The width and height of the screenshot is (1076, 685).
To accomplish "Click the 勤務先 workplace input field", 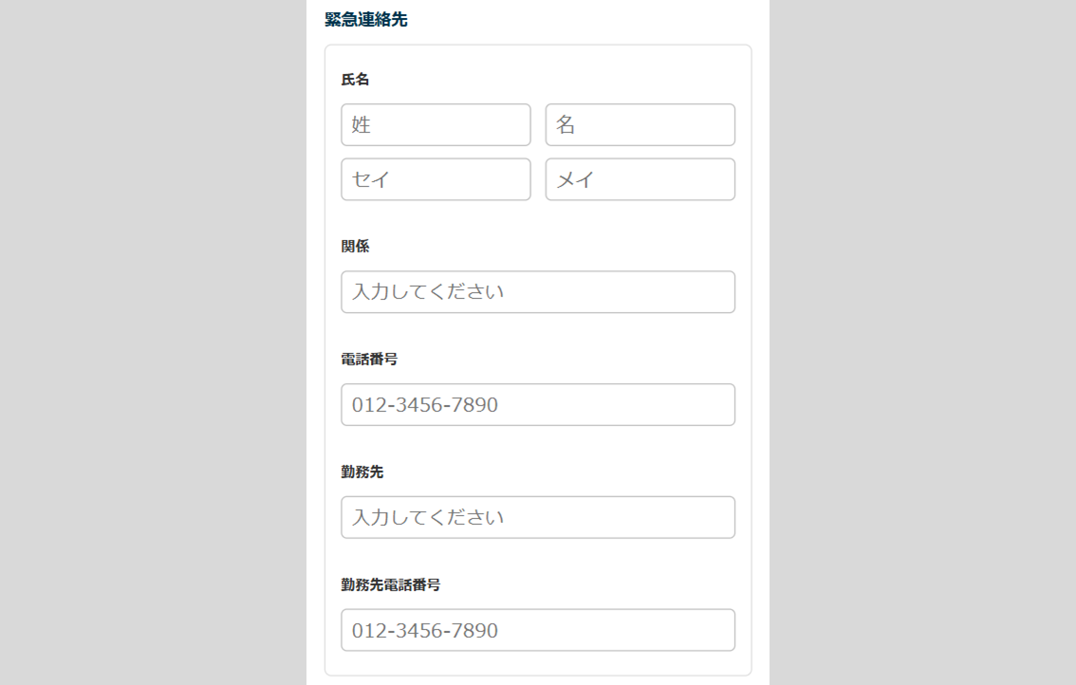I will [538, 517].
